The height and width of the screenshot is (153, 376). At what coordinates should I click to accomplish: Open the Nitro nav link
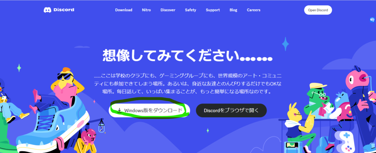point(146,10)
